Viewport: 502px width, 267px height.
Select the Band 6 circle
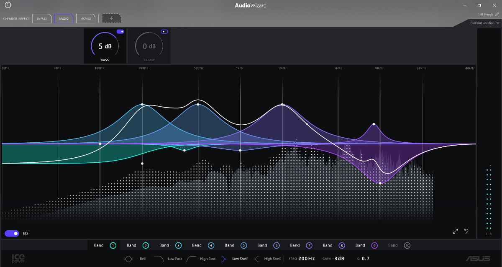coord(276,245)
